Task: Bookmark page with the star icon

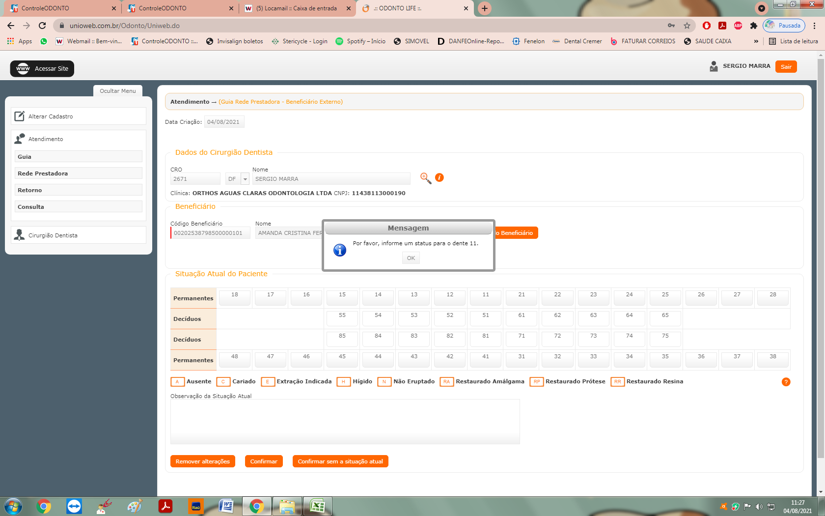Action: (x=687, y=26)
